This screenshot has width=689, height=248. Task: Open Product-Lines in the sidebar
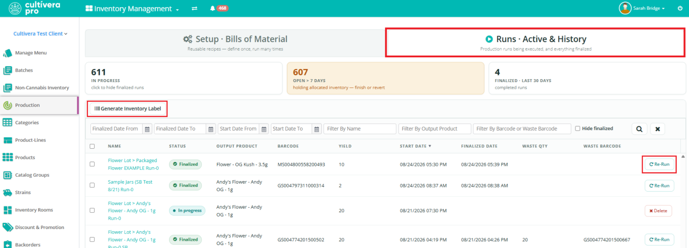point(30,140)
